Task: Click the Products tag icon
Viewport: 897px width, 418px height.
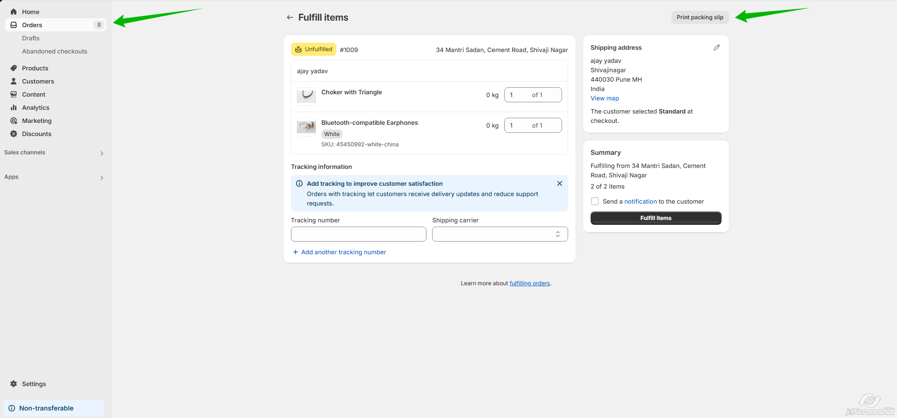Action: point(14,68)
